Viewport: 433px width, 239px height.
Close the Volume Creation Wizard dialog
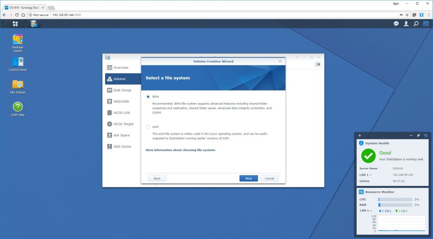tap(280, 61)
